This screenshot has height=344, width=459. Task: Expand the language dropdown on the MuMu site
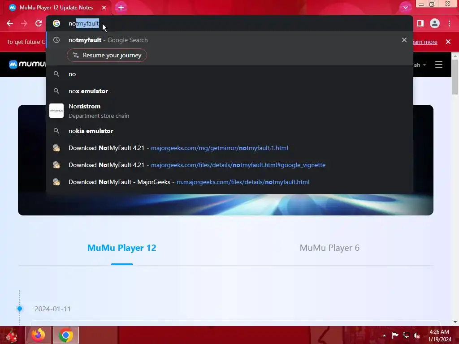pos(420,64)
